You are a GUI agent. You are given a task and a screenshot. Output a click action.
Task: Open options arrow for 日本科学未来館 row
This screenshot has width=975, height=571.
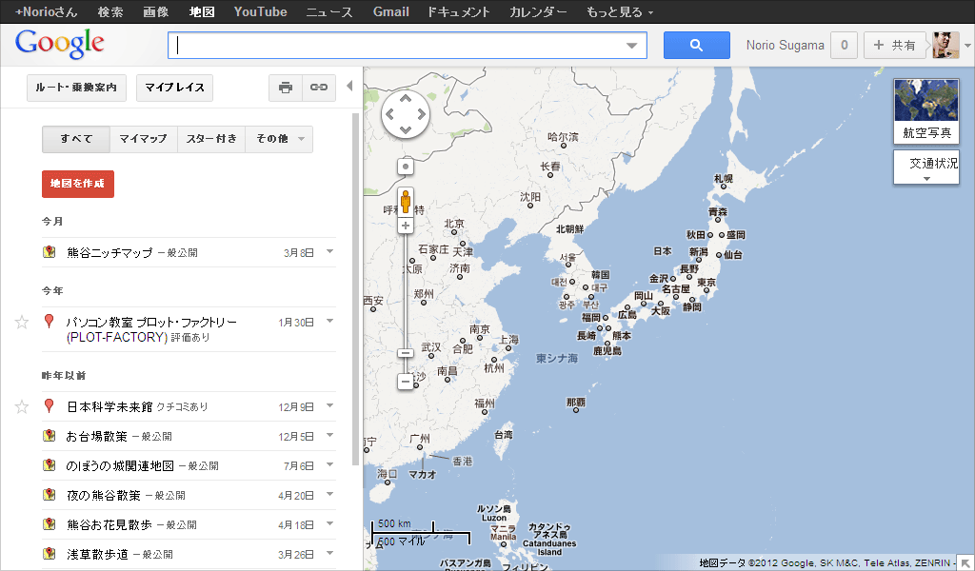coord(329,405)
